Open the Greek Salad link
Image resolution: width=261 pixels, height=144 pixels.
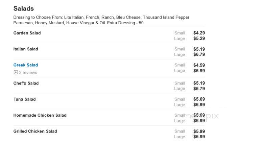pyautogui.click(x=26, y=65)
